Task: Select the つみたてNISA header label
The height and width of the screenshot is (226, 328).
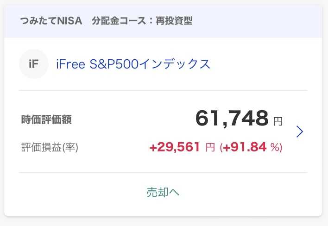Action: coord(51,21)
